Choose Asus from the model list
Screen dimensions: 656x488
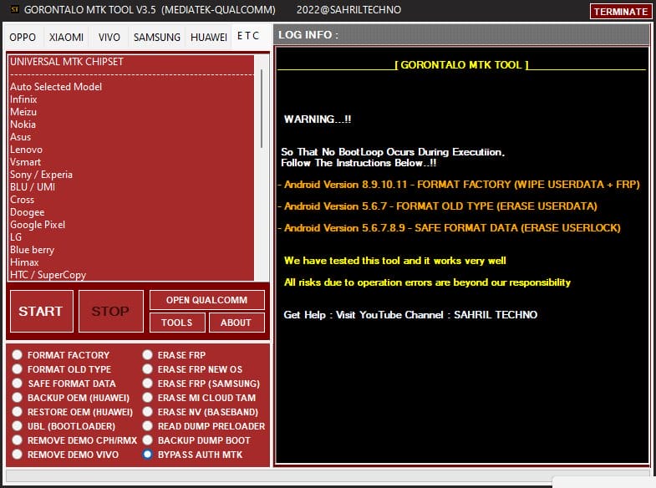coord(131,137)
